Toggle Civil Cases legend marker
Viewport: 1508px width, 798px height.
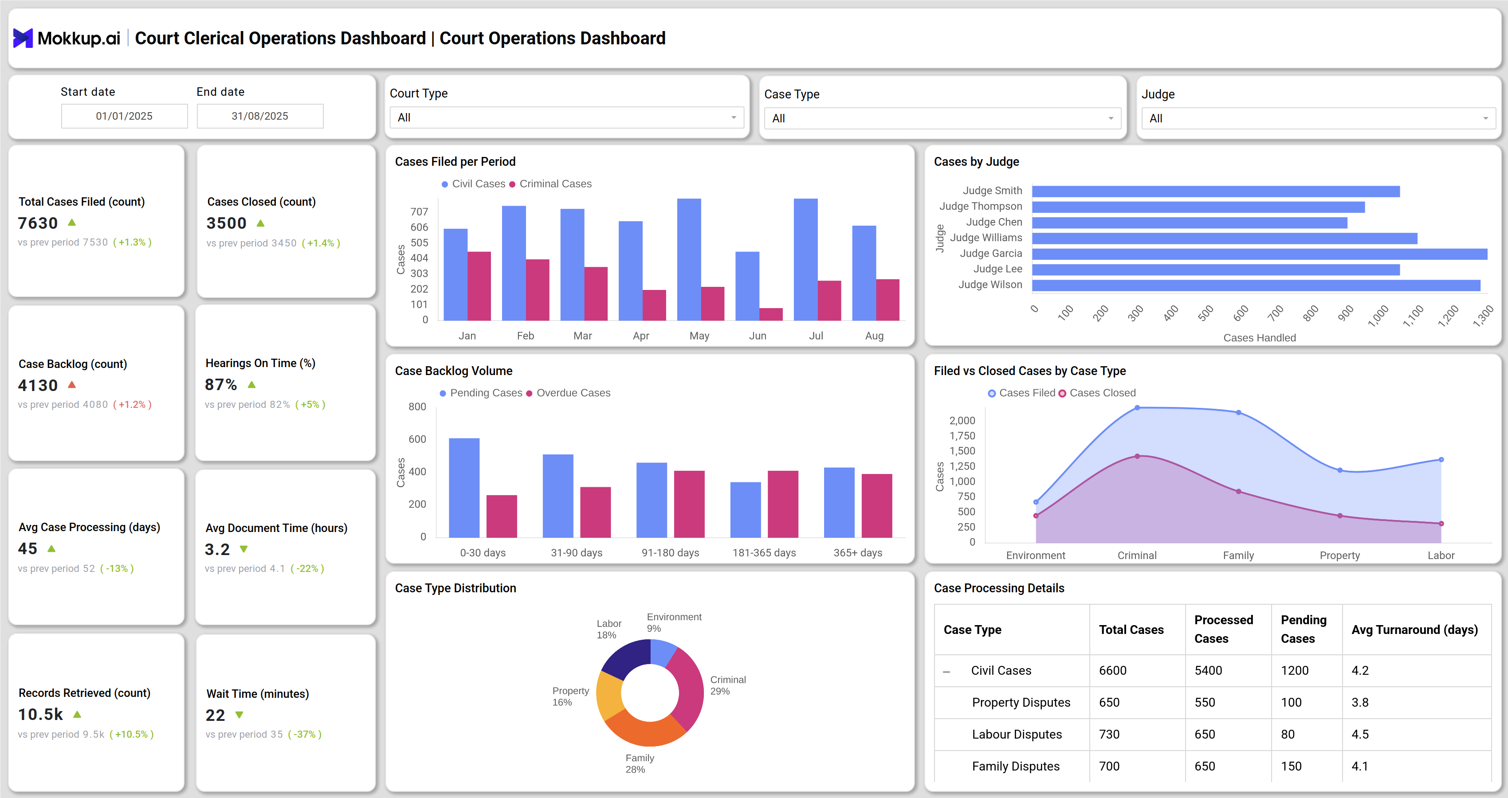pos(445,184)
